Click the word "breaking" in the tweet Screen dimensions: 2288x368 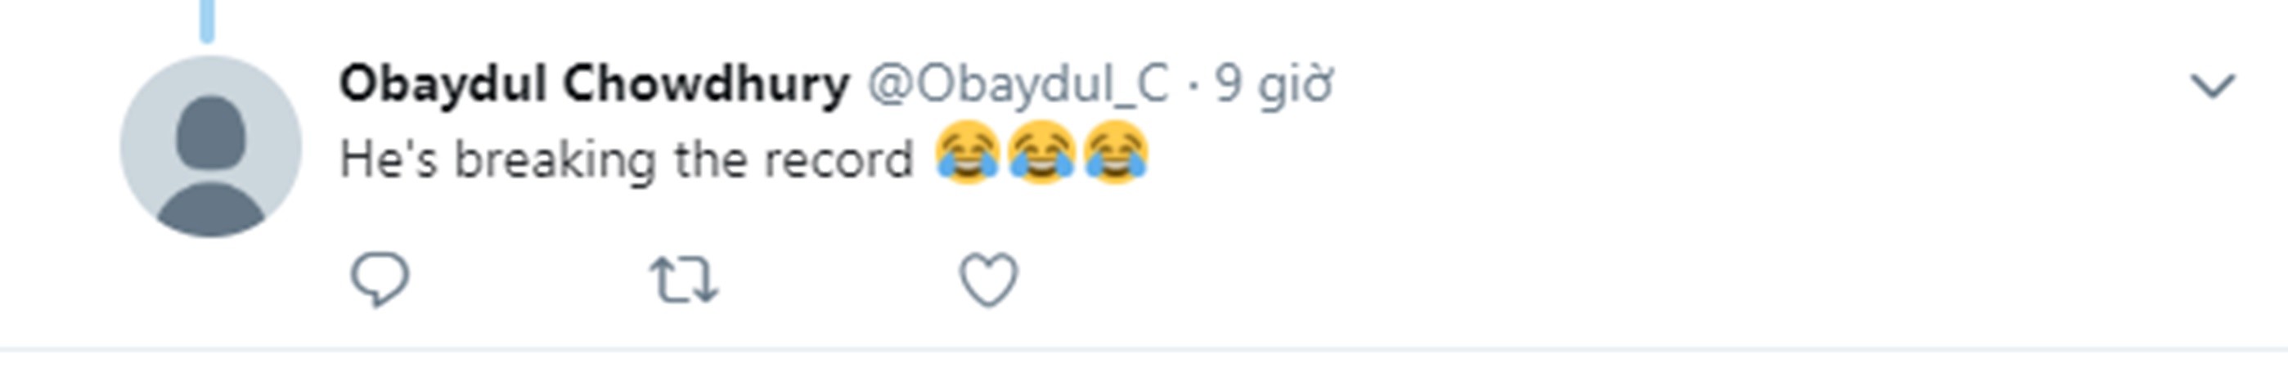(x=555, y=161)
